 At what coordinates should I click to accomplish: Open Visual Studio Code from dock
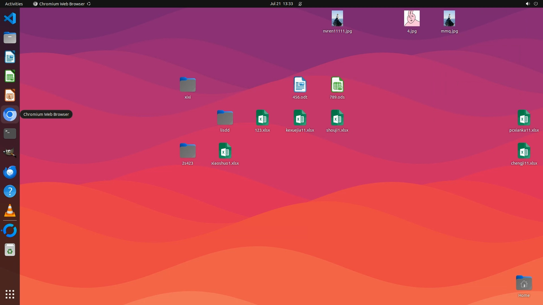(x=10, y=19)
